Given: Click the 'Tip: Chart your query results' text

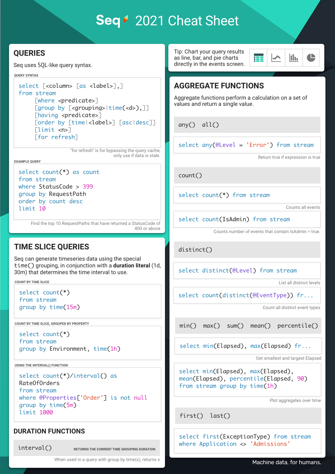Looking at the screenshot, I should 209,58.
